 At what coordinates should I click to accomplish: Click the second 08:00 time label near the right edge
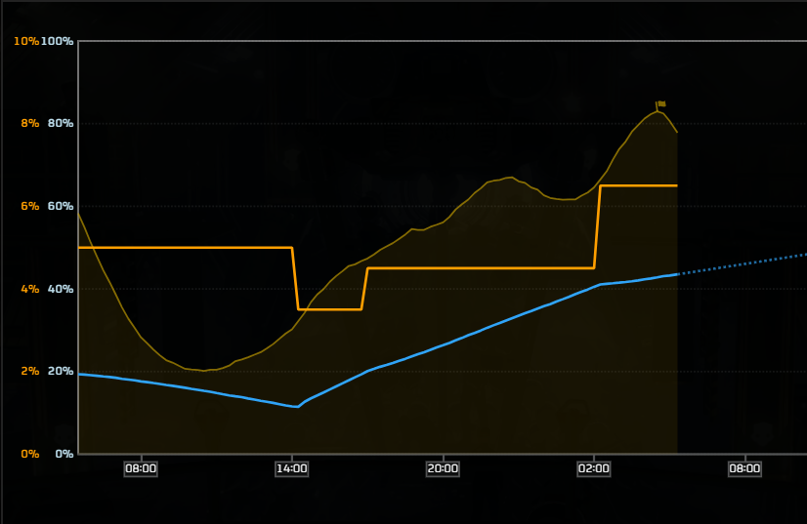coord(744,468)
